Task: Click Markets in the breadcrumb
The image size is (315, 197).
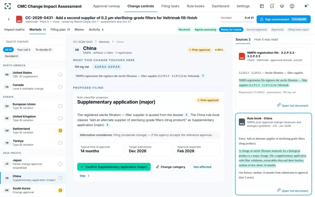Action: (104, 42)
